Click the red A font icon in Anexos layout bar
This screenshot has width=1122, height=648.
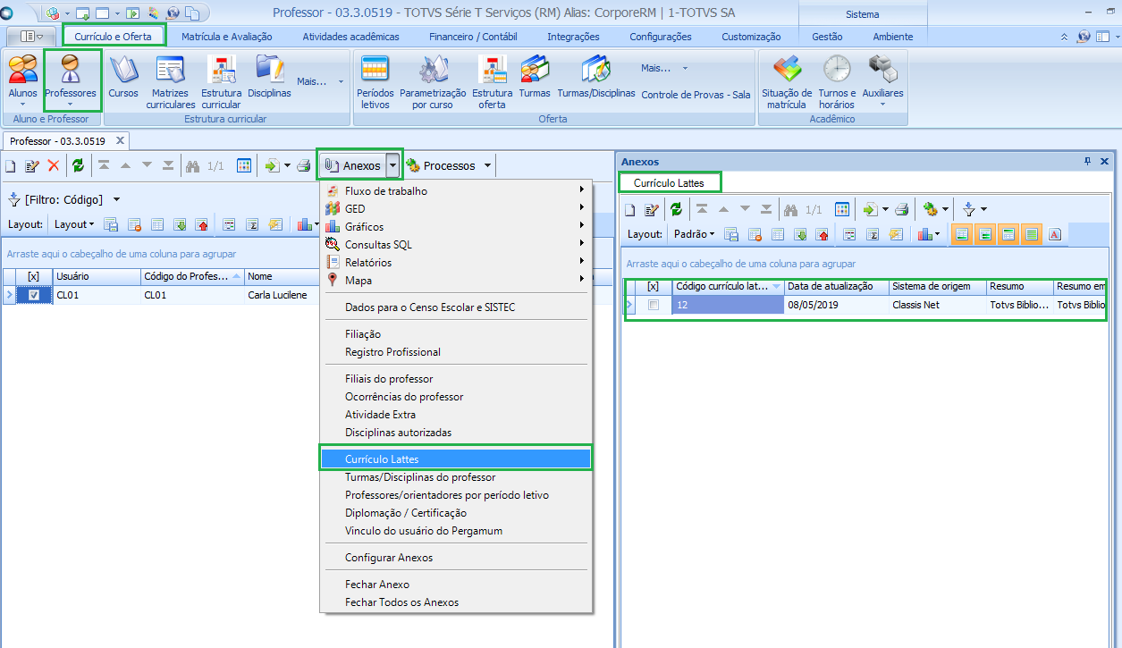(1054, 234)
